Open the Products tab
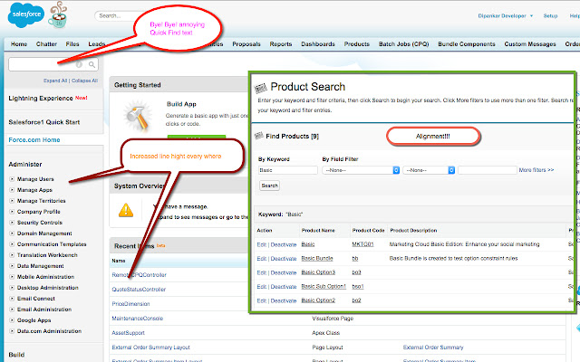 357,44
